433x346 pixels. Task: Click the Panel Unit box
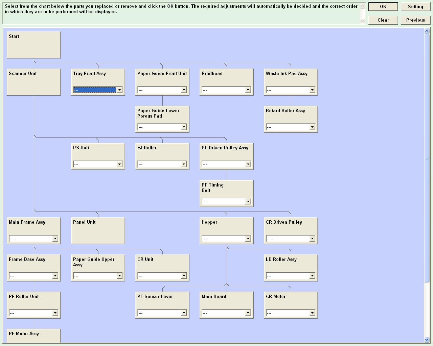pyautogui.click(x=98, y=231)
